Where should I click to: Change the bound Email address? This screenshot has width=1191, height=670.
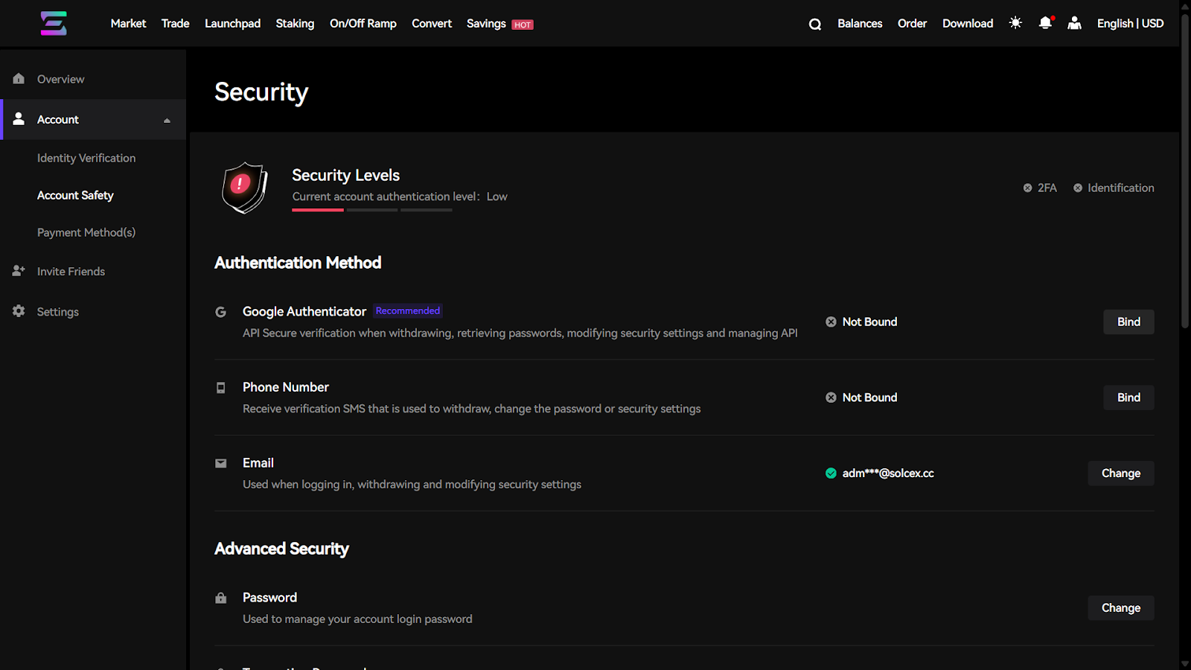click(x=1120, y=473)
